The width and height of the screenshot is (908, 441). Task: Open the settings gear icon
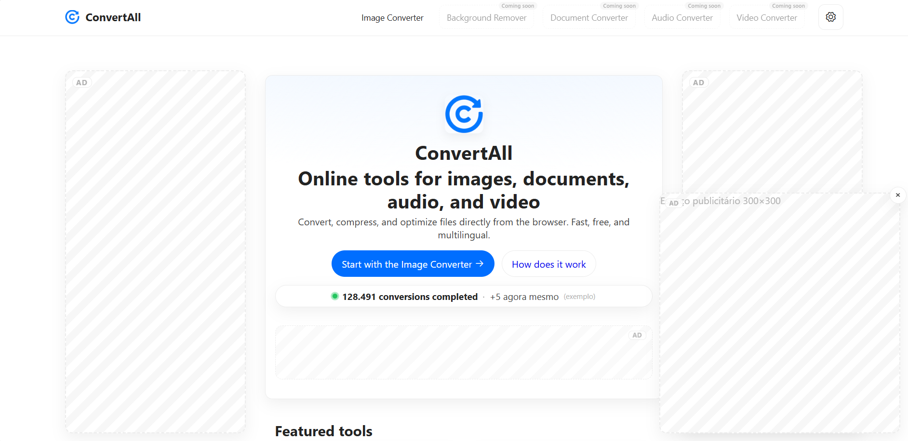point(830,16)
